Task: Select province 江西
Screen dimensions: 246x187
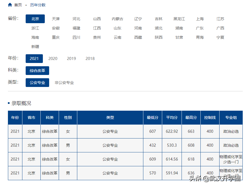Action: [x=97, y=28]
